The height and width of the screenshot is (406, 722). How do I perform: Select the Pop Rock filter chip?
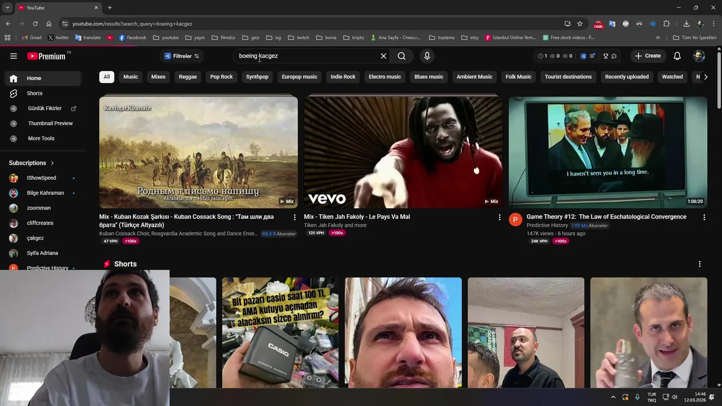(221, 77)
